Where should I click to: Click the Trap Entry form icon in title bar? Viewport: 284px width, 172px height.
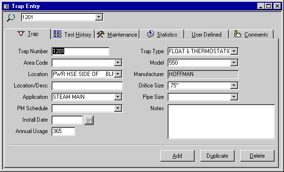[x=6, y=6]
